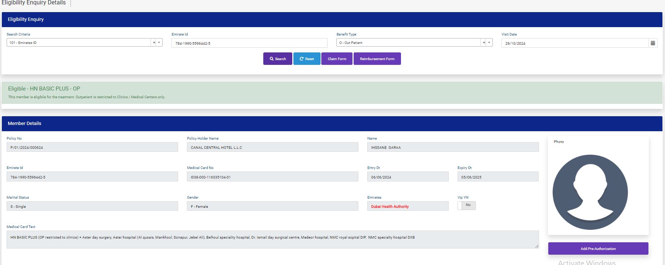Click Add Pre-Authorization button
The image size is (665, 265).
(598, 249)
